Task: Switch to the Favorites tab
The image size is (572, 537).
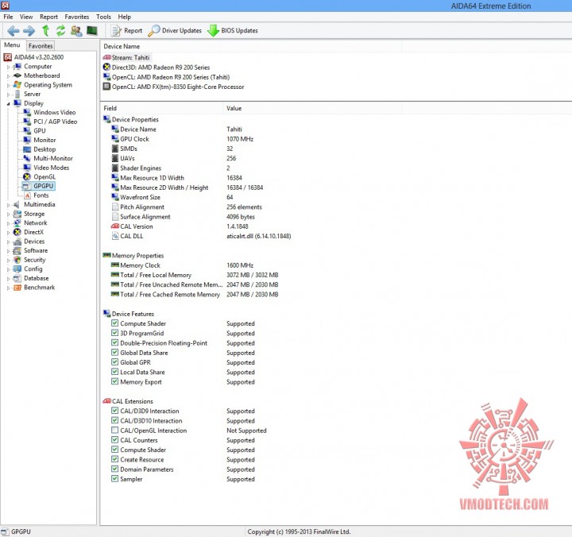Action: [x=41, y=45]
